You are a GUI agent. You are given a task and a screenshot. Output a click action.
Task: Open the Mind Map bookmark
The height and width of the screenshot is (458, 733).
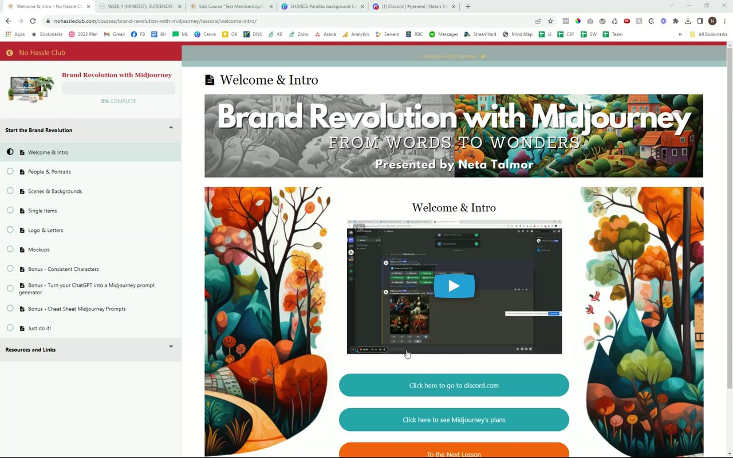click(517, 34)
